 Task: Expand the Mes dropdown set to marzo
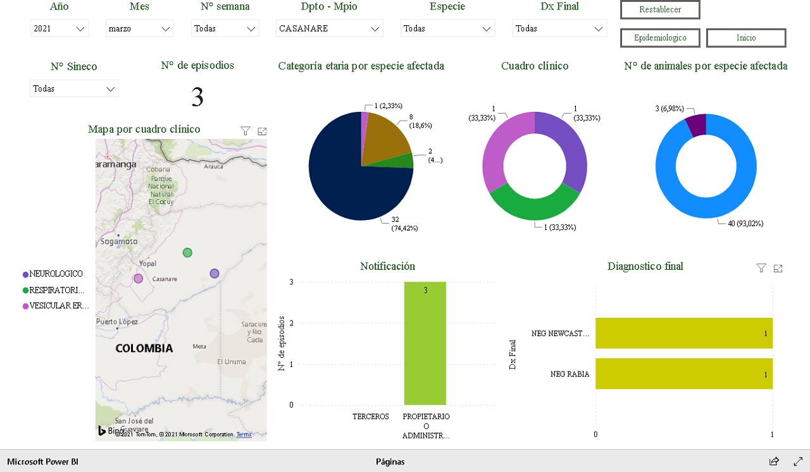[x=139, y=28]
